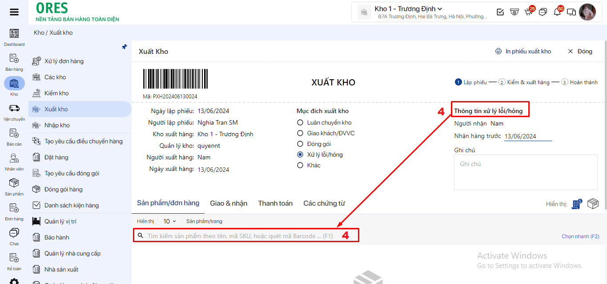Select the Giao khách/ĐVVC radio option

tap(300, 134)
